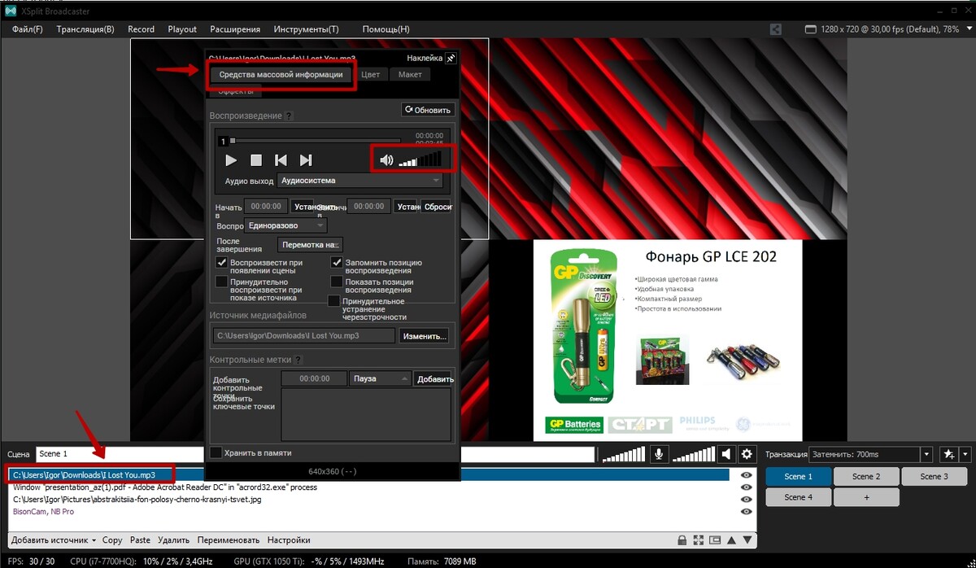This screenshot has width=976, height=568.
Task: Stop playback of the mp3 source
Action: coord(256,161)
